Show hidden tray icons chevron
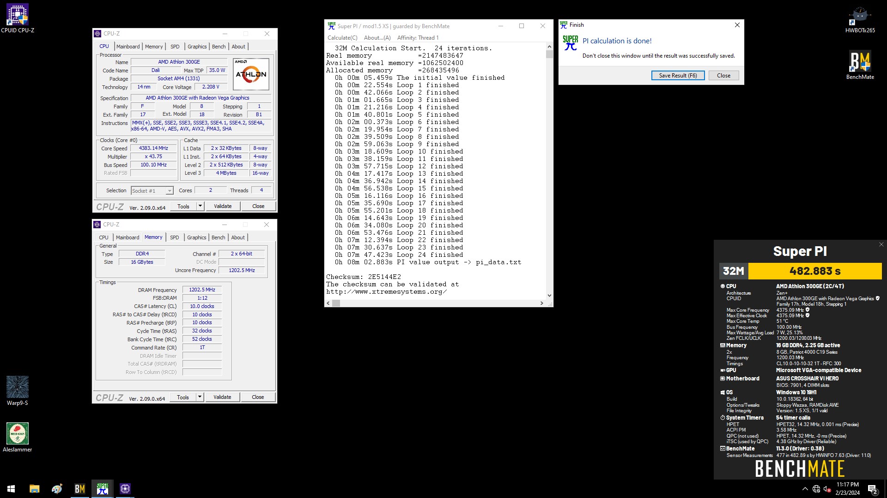Viewport: 887px width, 498px height. click(805, 489)
